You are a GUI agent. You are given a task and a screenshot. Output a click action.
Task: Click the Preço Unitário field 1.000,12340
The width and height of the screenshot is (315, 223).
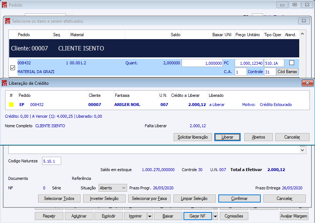pyautogui.click(x=249, y=63)
